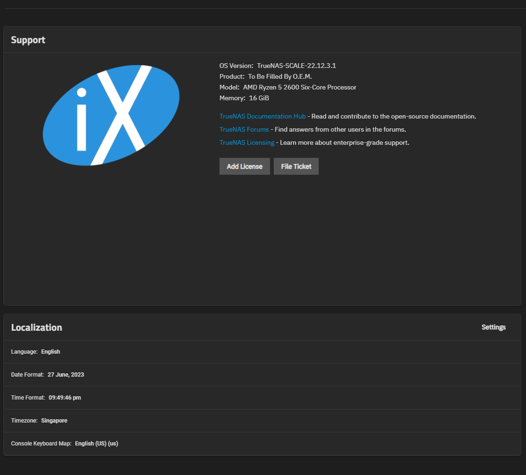Click the File Ticket button

point(296,166)
